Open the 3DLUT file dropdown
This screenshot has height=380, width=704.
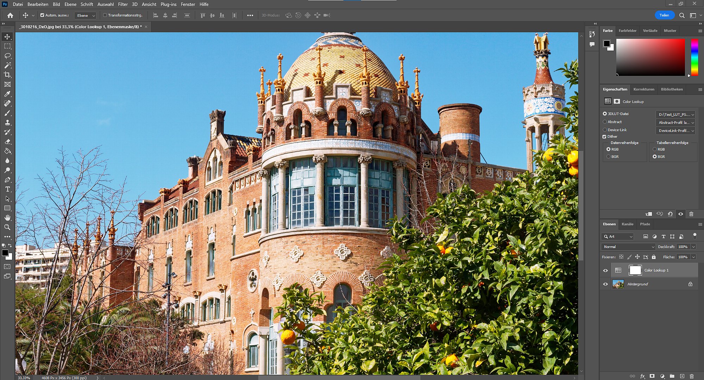click(675, 114)
